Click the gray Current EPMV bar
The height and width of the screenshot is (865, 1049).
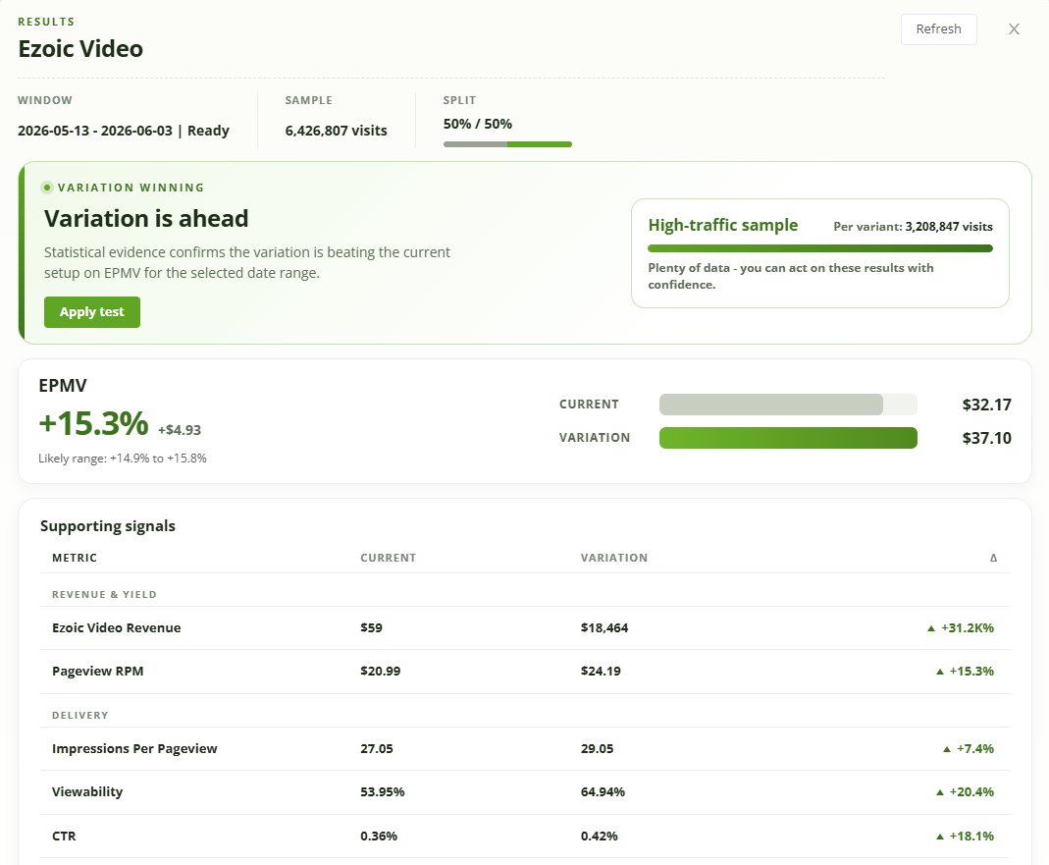pos(770,405)
